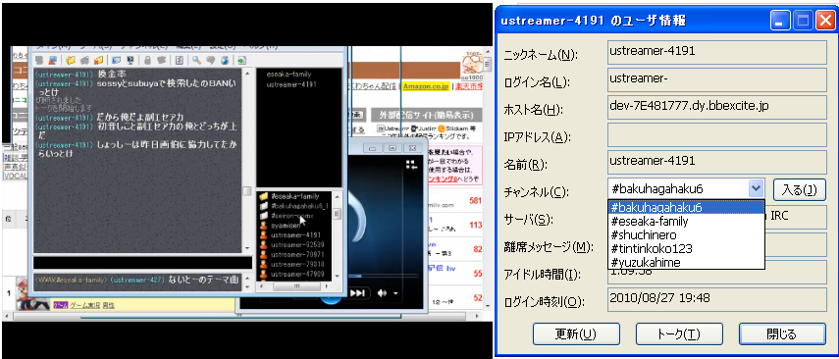839x359 pixels.
Task: Click the 入る(J) join button
Action: coord(800,189)
